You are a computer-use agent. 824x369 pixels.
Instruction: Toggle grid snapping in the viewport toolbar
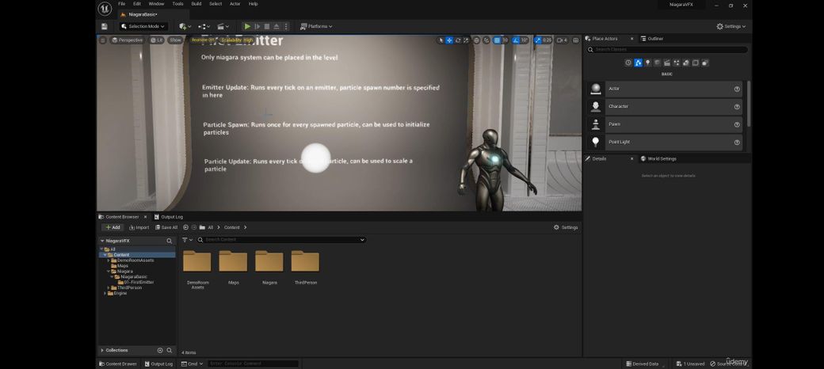tap(498, 40)
